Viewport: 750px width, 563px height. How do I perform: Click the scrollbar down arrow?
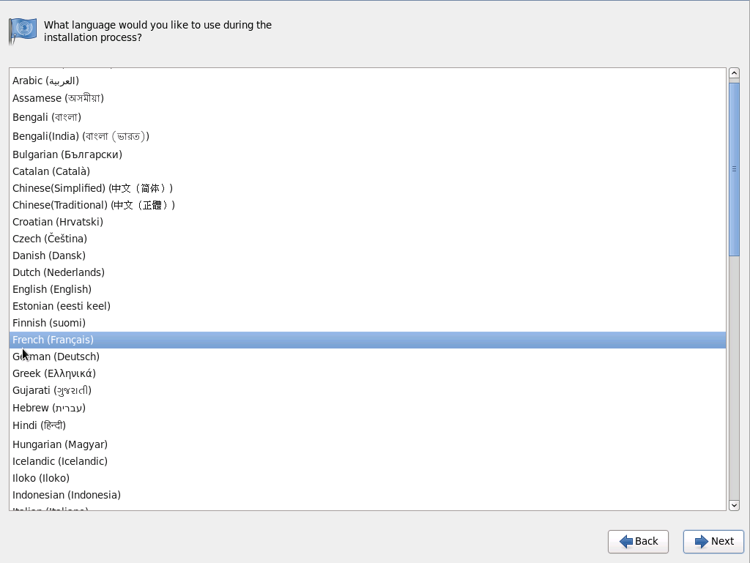pos(735,505)
